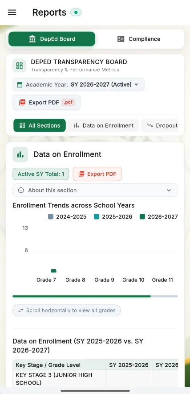Click the green horizontal chart scrollbar

[82, 296]
